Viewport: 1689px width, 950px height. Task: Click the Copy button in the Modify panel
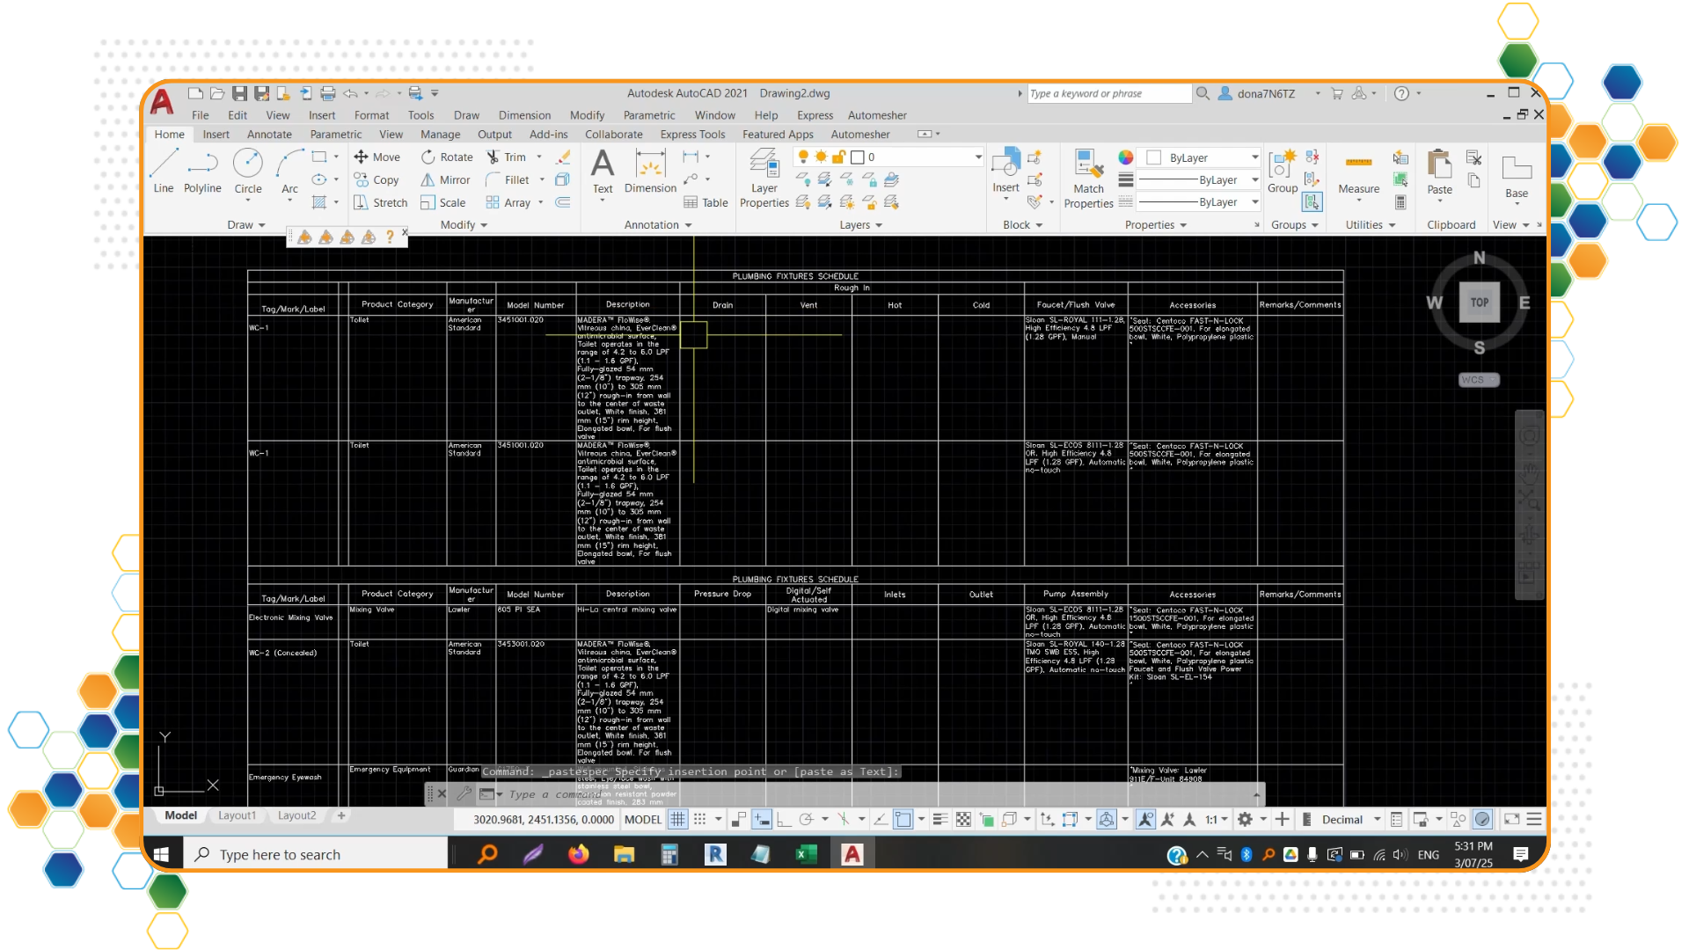377,179
